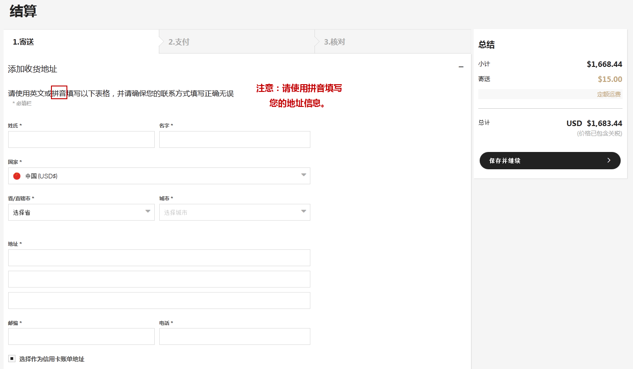Switch to the 3.核对 step tab
The image size is (633, 369).
point(393,42)
